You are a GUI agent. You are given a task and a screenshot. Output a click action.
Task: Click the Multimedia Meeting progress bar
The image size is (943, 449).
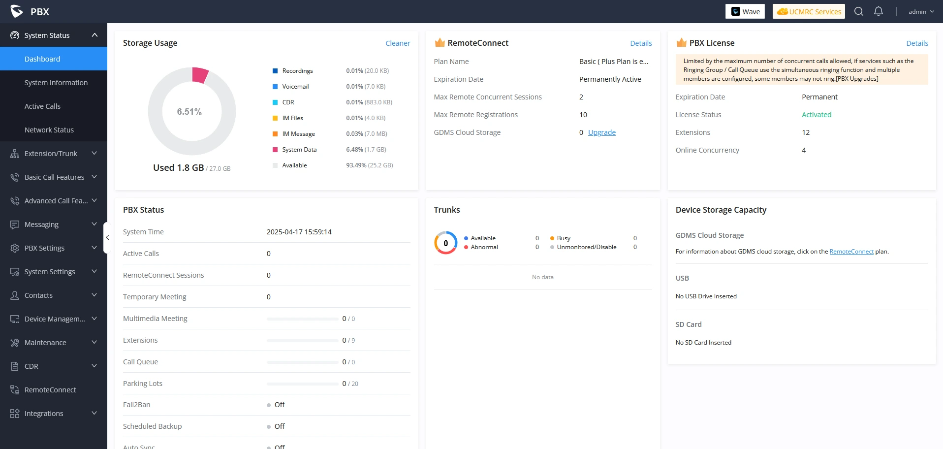coord(302,319)
